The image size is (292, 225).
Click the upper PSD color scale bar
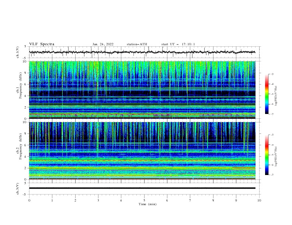(267, 94)
